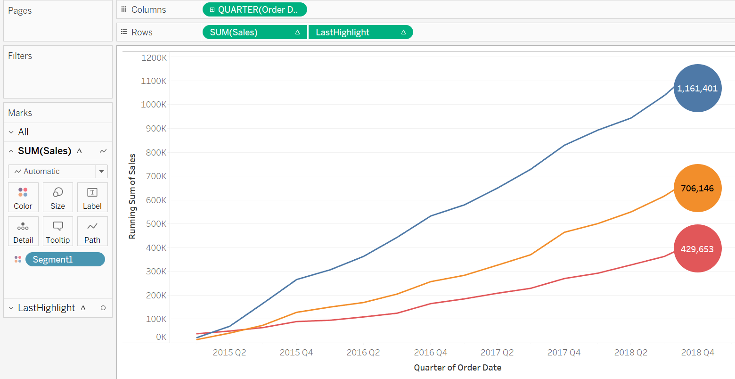Expand the All marks section
The width and height of the screenshot is (735, 379).
[x=11, y=132]
